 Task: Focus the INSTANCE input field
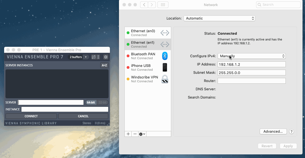click(x=65, y=109)
